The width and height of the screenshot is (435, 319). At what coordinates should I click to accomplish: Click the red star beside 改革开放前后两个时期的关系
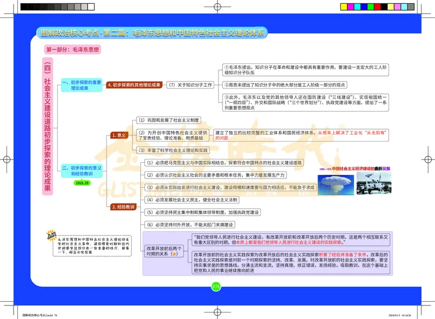175,253
